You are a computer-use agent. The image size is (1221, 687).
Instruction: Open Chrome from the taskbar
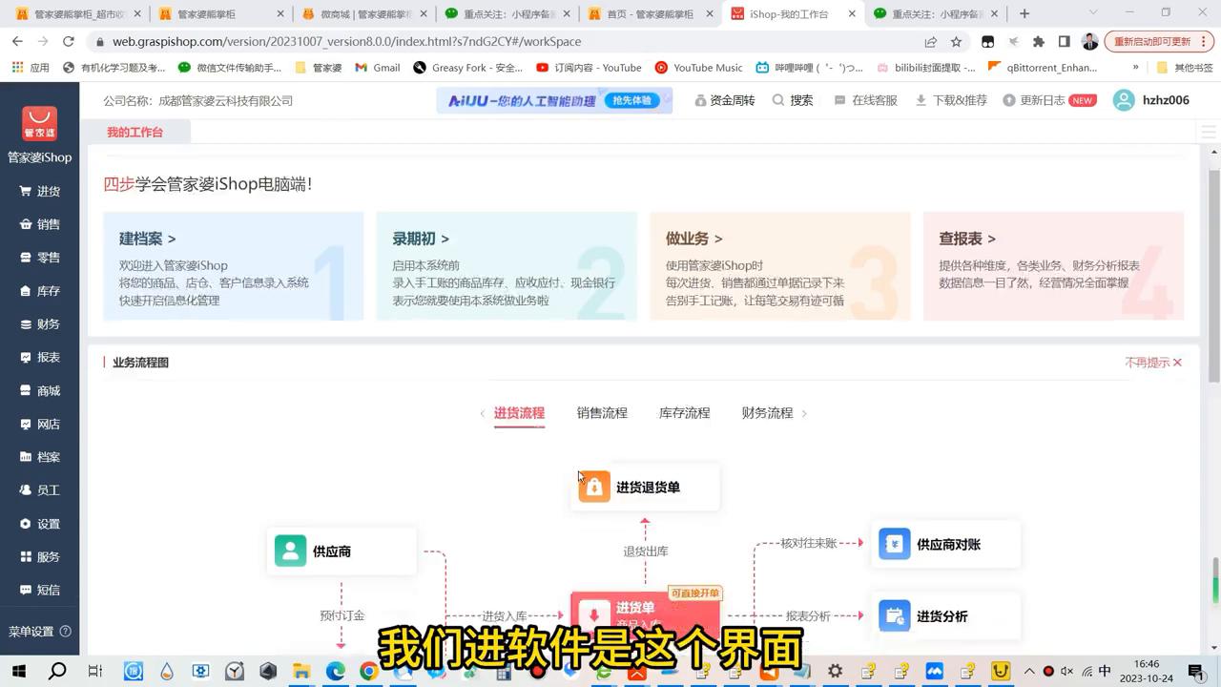(369, 672)
